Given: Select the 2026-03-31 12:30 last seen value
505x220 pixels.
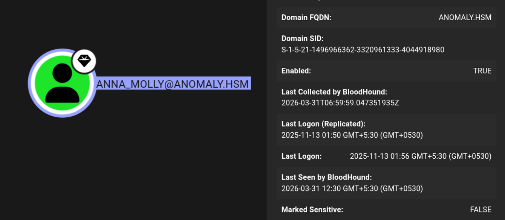Looking at the screenshot, I should click(352, 188).
